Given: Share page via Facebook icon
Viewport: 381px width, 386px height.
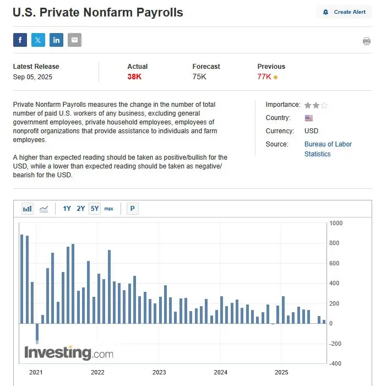Looking at the screenshot, I should [x=20, y=40].
